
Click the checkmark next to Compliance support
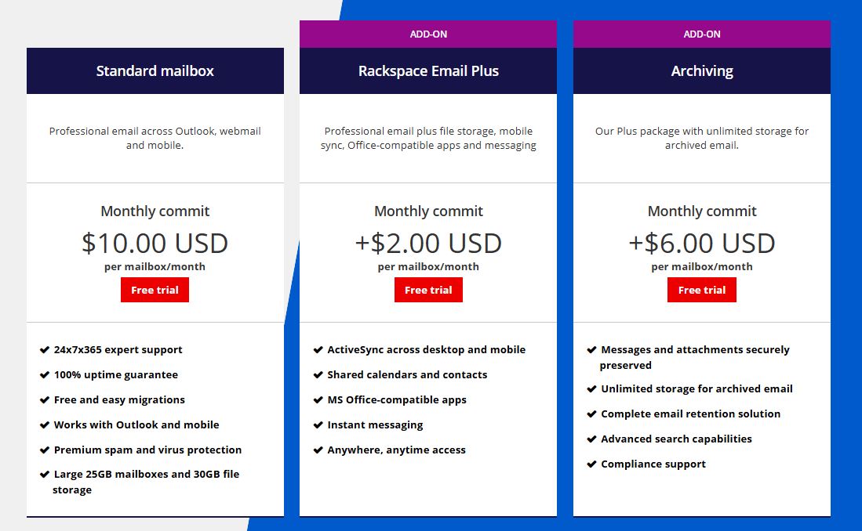591,464
